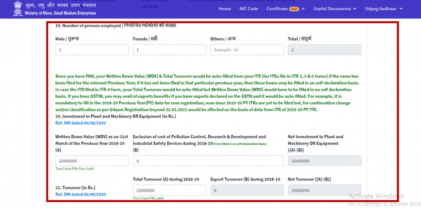Click the Total persons employed field
The width and height of the screenshot is (421, 208).
324,50
